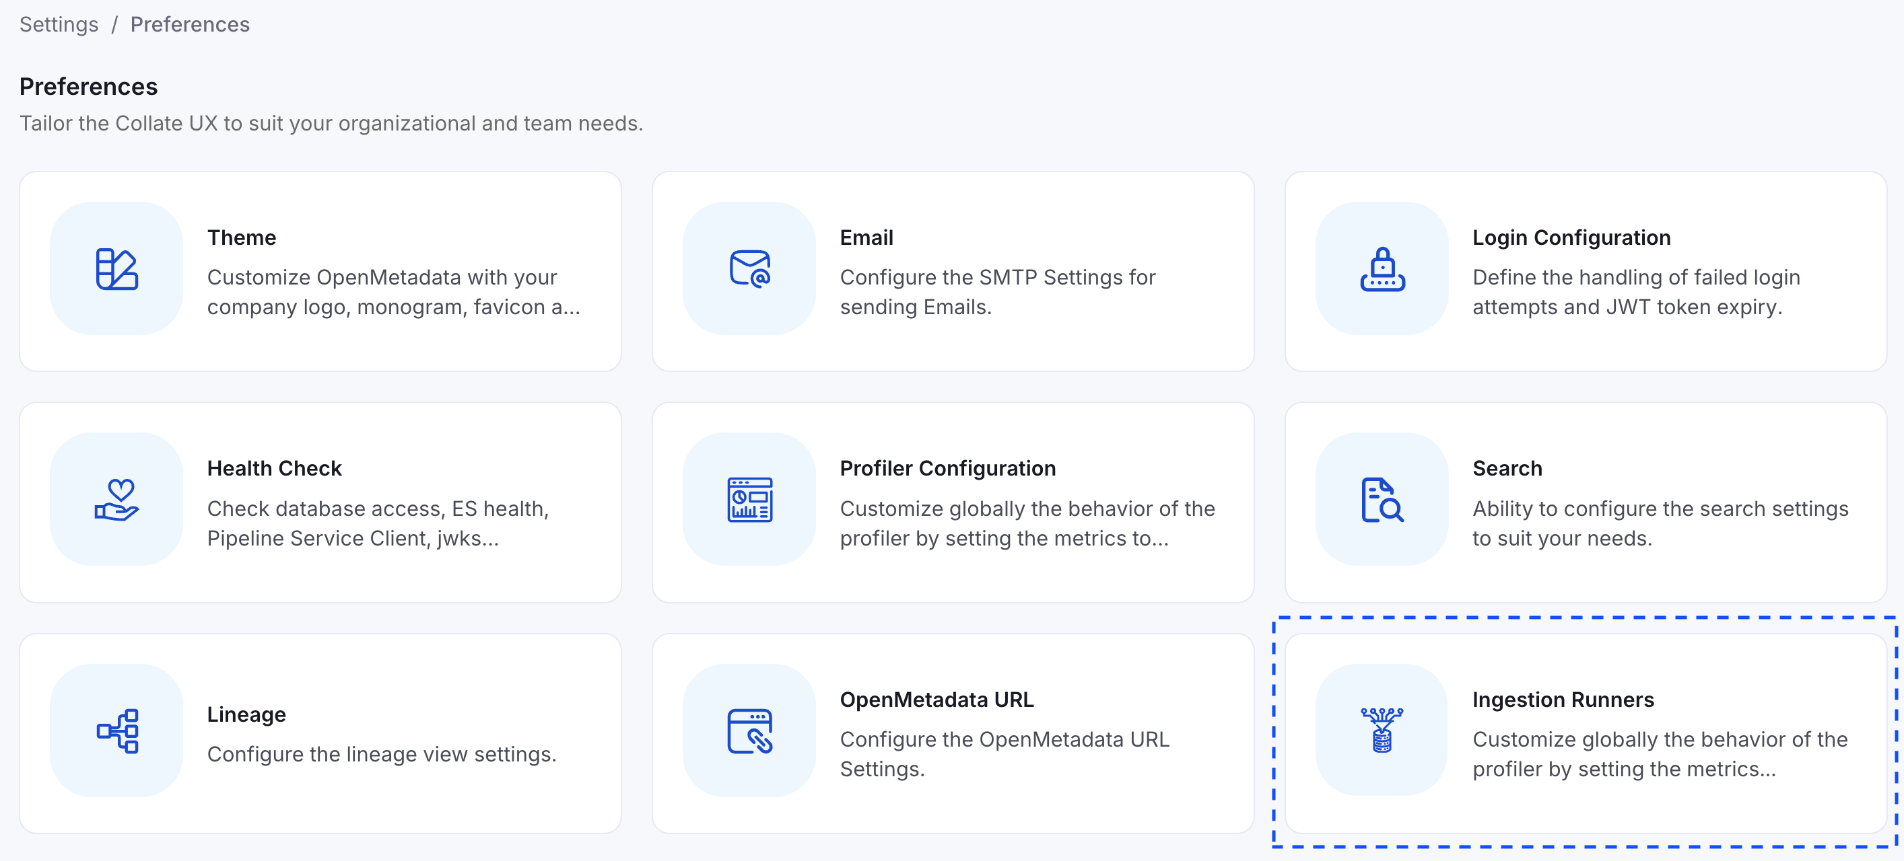
Task: Click the Search document magnifier icon
Action: [x=1382, y=500]
